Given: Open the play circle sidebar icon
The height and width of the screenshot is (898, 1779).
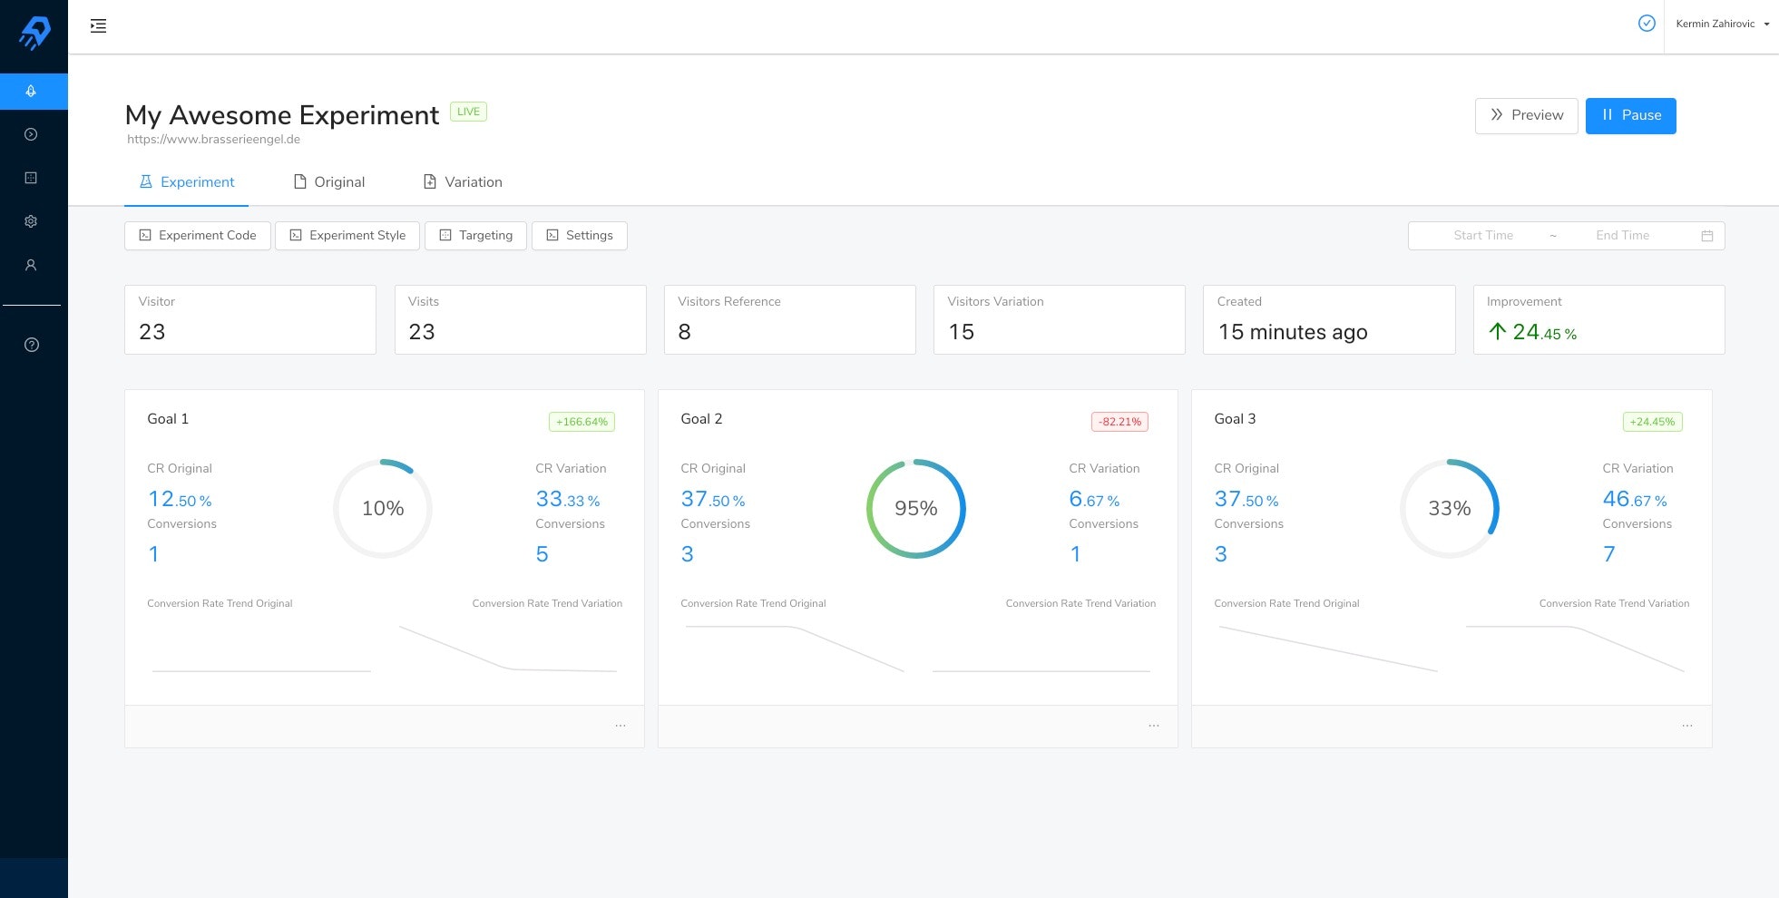Looking at the screenshot, I should (31, 134).
